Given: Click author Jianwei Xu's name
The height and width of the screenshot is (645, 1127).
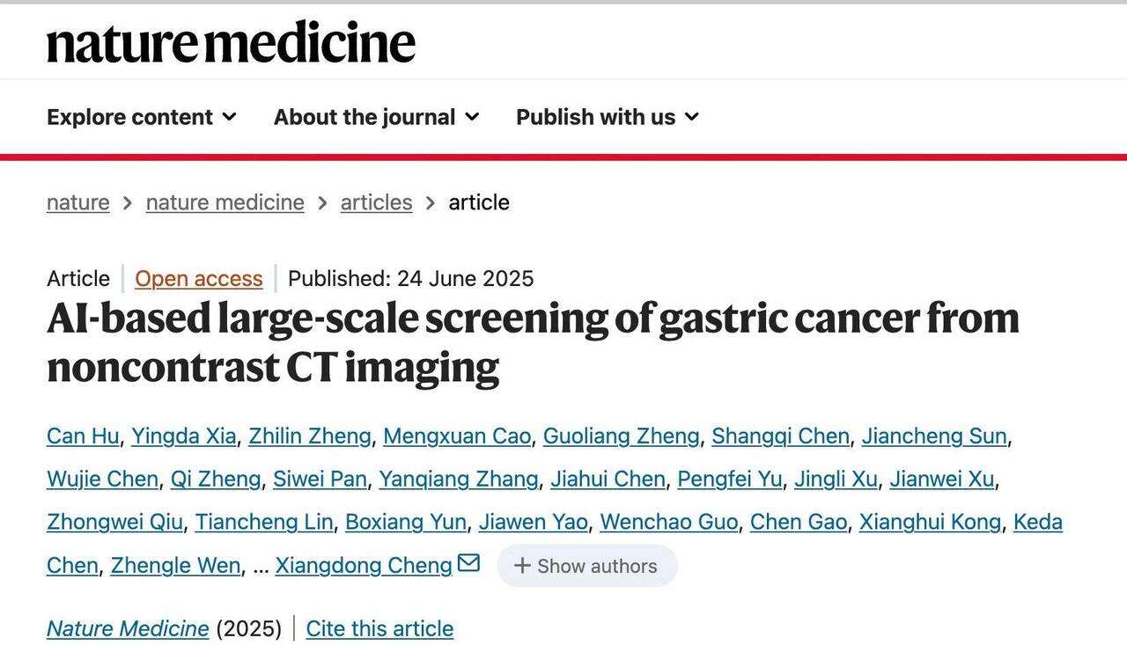Looking at the screenshot, I should click(x=941, y=479).
